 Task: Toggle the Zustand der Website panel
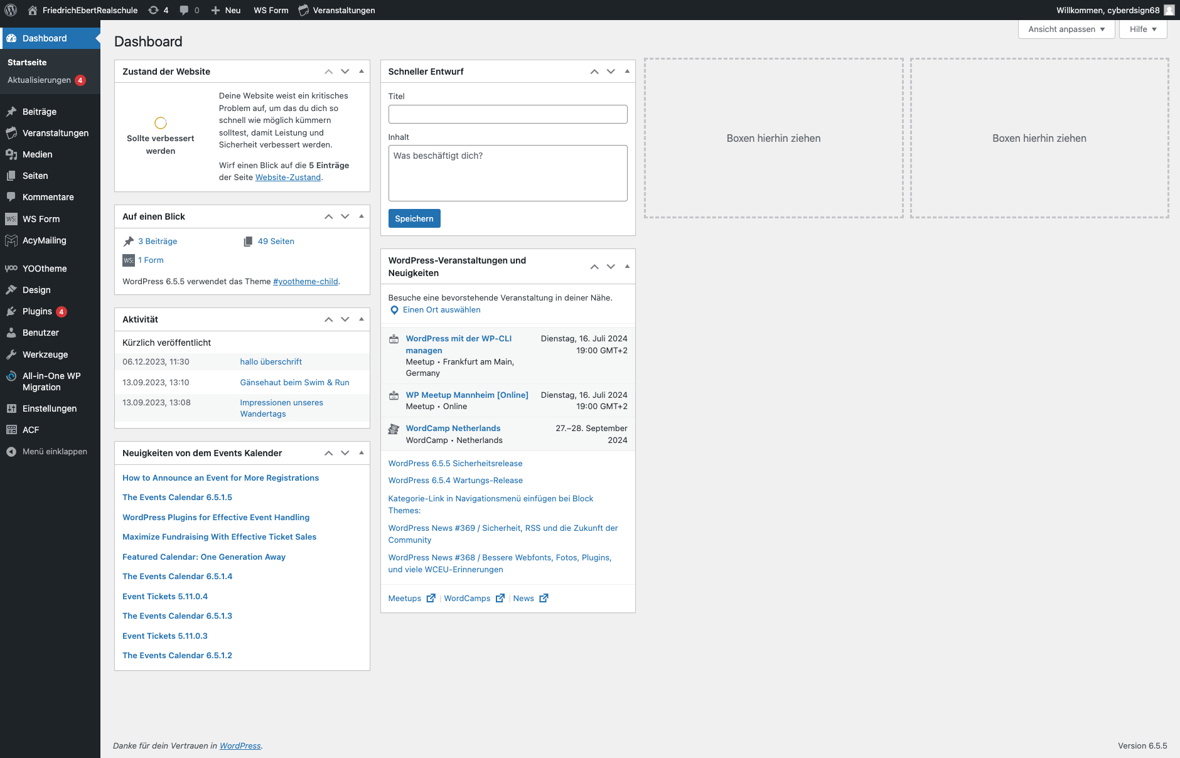[362, 72]
